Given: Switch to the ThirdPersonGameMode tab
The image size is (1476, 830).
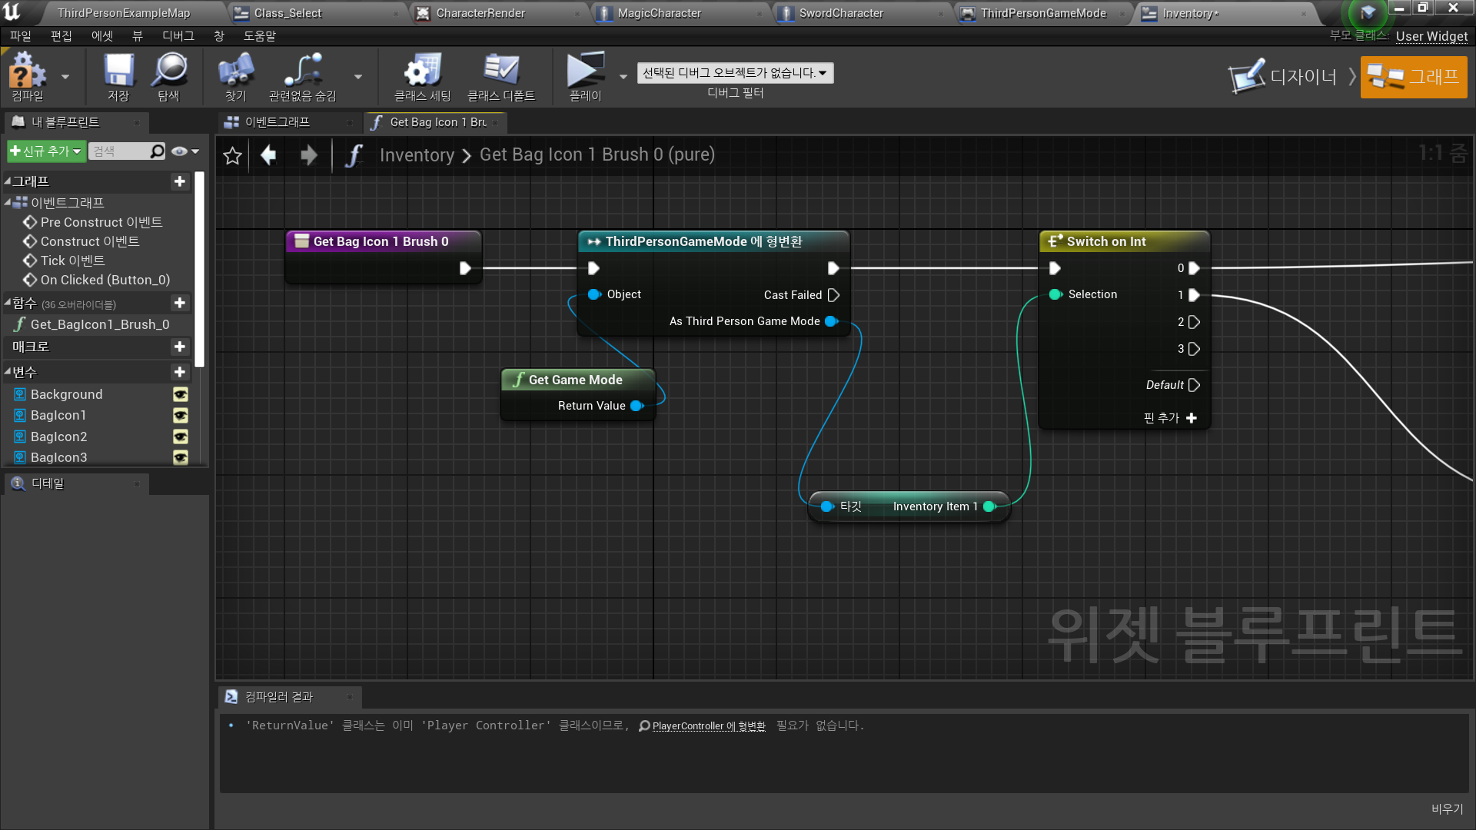Looking at the screenshot, I should (1042, 13).
